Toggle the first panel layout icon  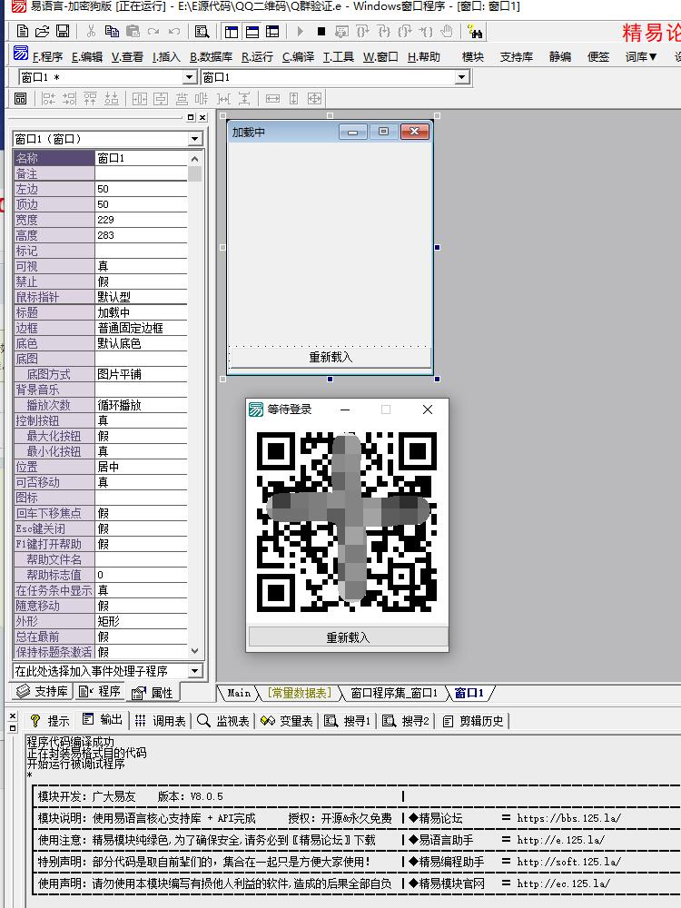(231, 31)
